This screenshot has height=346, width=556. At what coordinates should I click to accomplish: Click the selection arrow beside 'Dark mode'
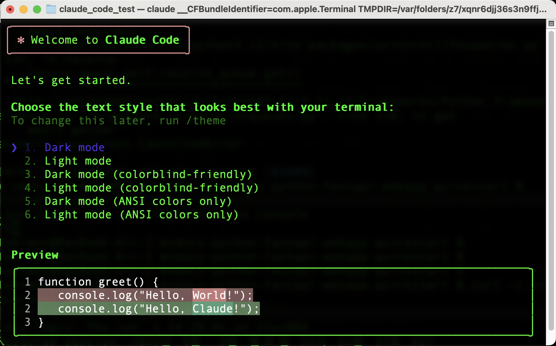point(14,147)
